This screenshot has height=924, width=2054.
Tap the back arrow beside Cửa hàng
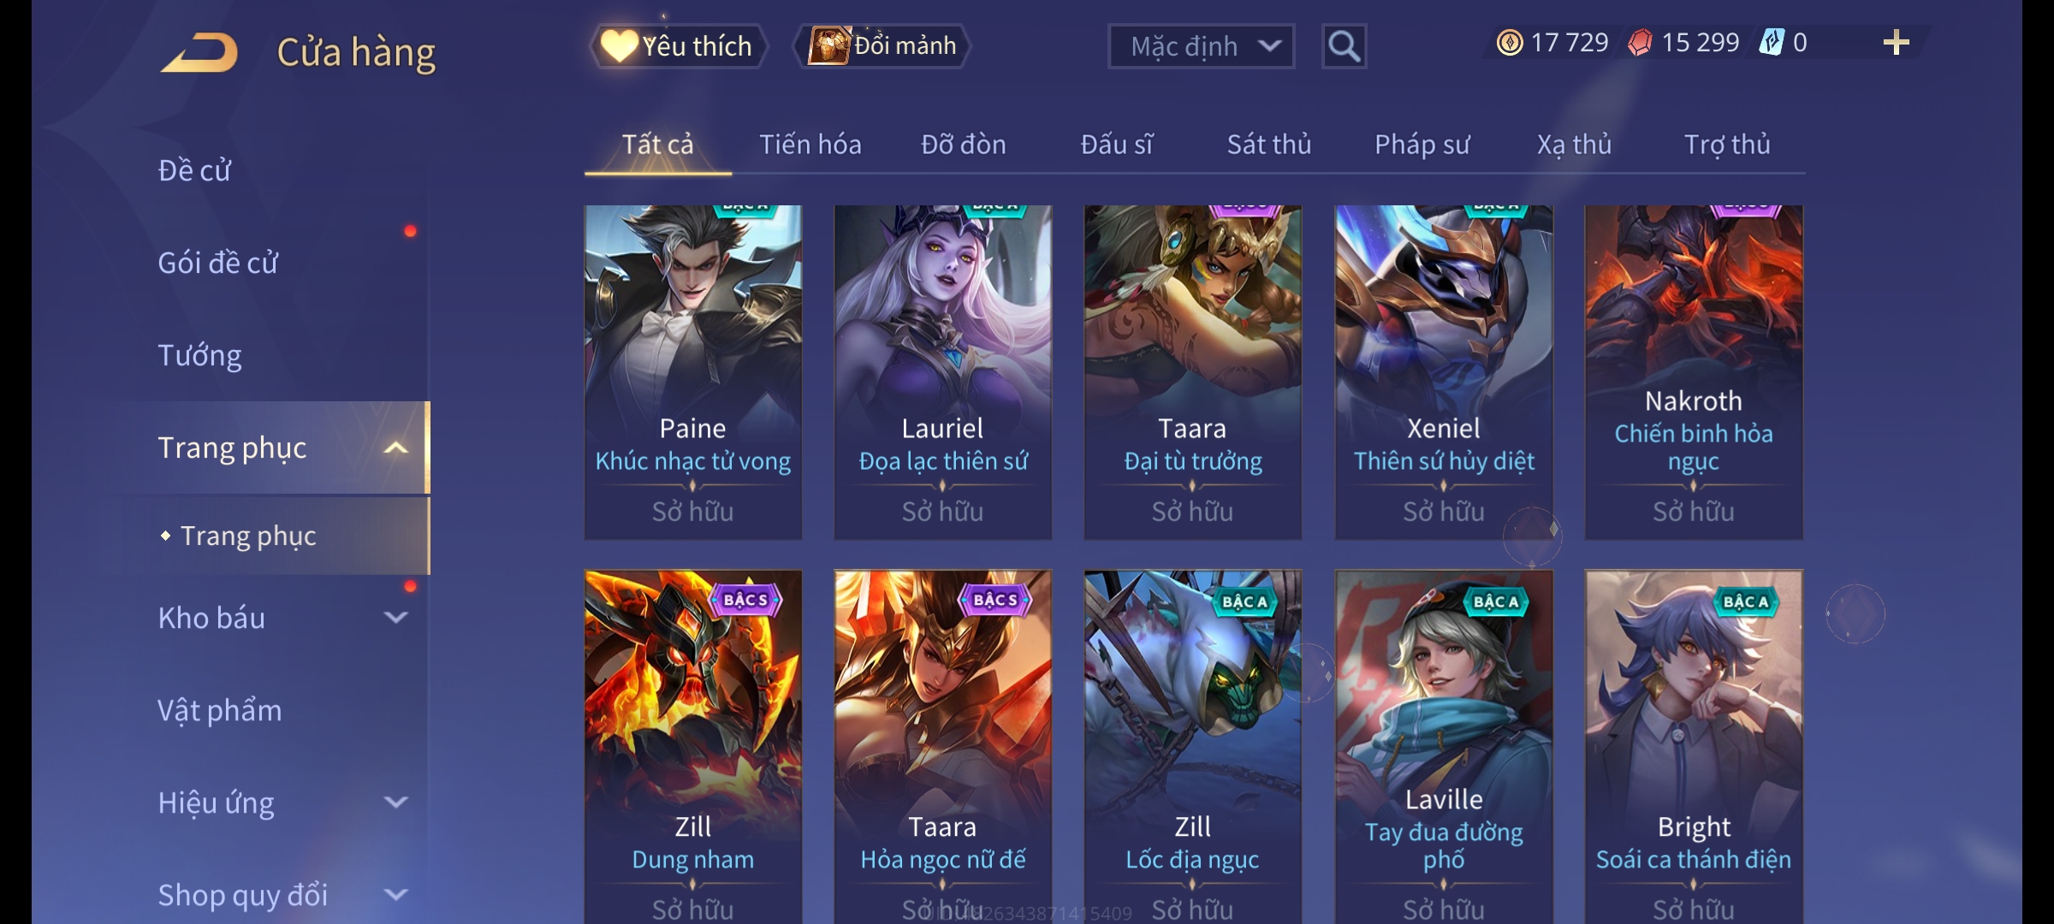pyautogui.click(x=199, y=53)
